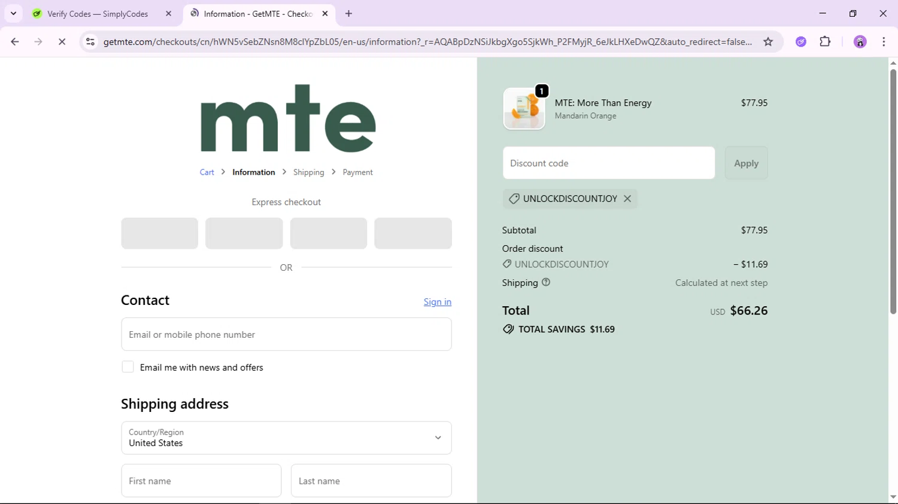The image size is (898, 504).
Task: Restore down the browser window
Action: [853, 13]
